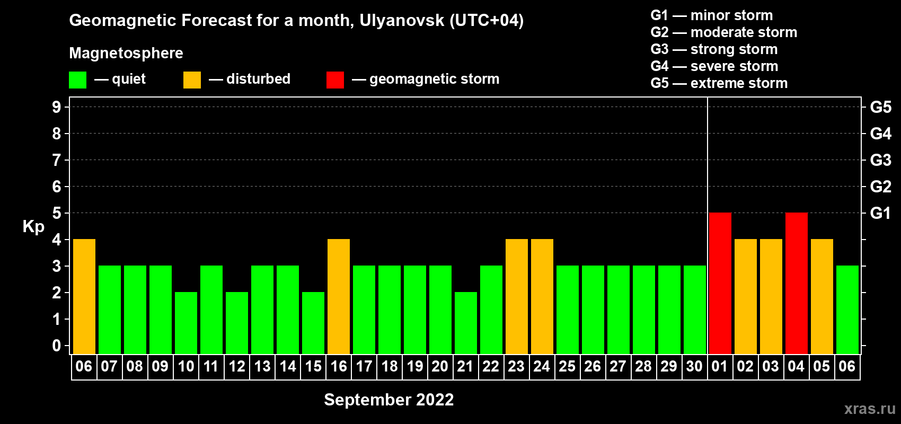Click the G1 storm level label
The width and height of the screenshot is (901, 424).
coord(880,213)
